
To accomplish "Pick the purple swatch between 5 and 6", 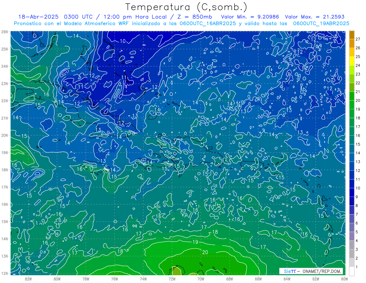I will pos(352,227).
